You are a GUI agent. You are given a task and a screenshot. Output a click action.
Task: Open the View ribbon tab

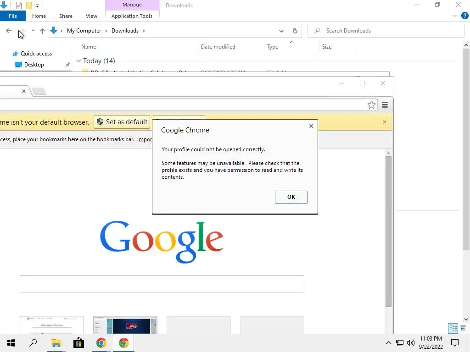pos(91,16)
